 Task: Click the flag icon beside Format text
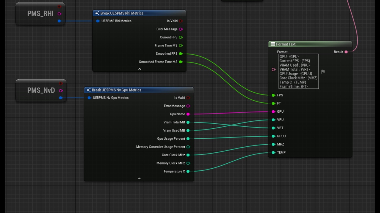tap(323, 71)
